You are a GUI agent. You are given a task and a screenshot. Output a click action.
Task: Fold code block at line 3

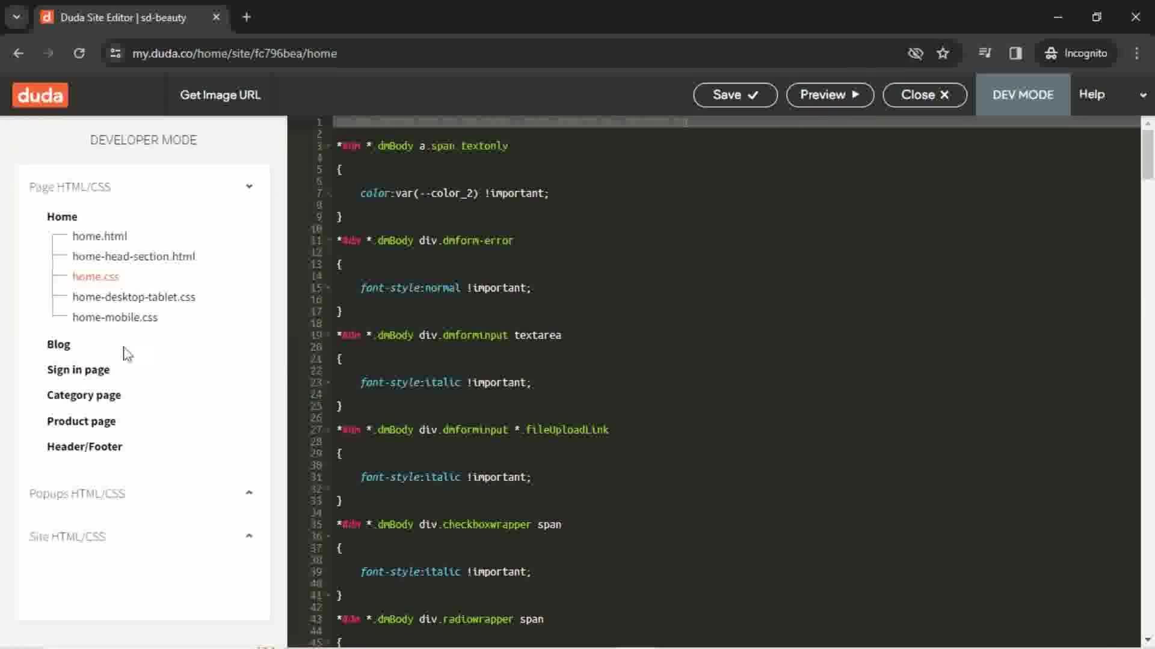(328, 146)
